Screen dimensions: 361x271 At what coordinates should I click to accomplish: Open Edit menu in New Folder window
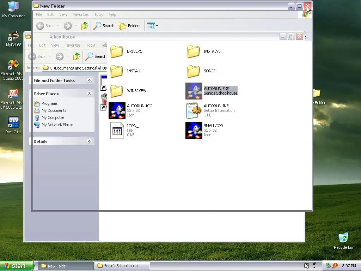(x=50, y=14)
